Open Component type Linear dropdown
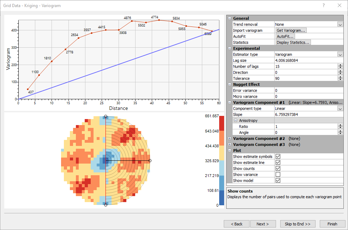Viewport: 348px width, 230px height. [x=340, y=108]
